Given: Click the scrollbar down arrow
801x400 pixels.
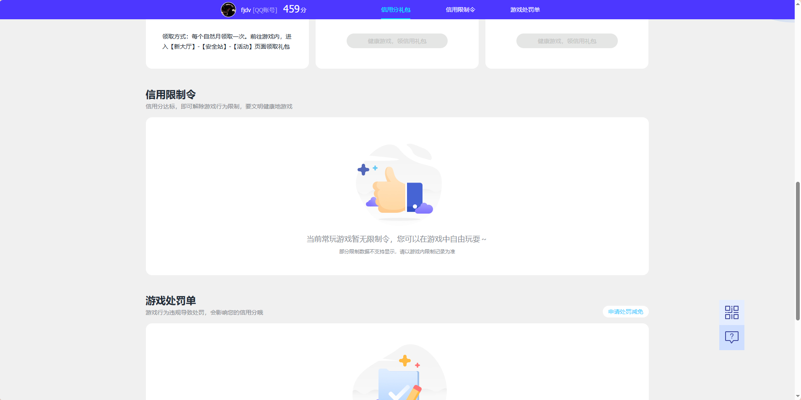Looking at the screenshot, I should (x=798, y=396).
